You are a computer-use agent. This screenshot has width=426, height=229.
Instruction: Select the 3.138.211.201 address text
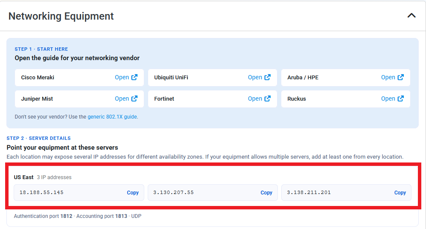pos(309,192)
